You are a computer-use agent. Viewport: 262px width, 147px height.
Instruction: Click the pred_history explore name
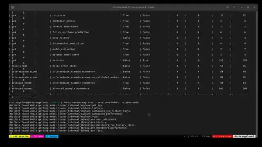[61, 38]
